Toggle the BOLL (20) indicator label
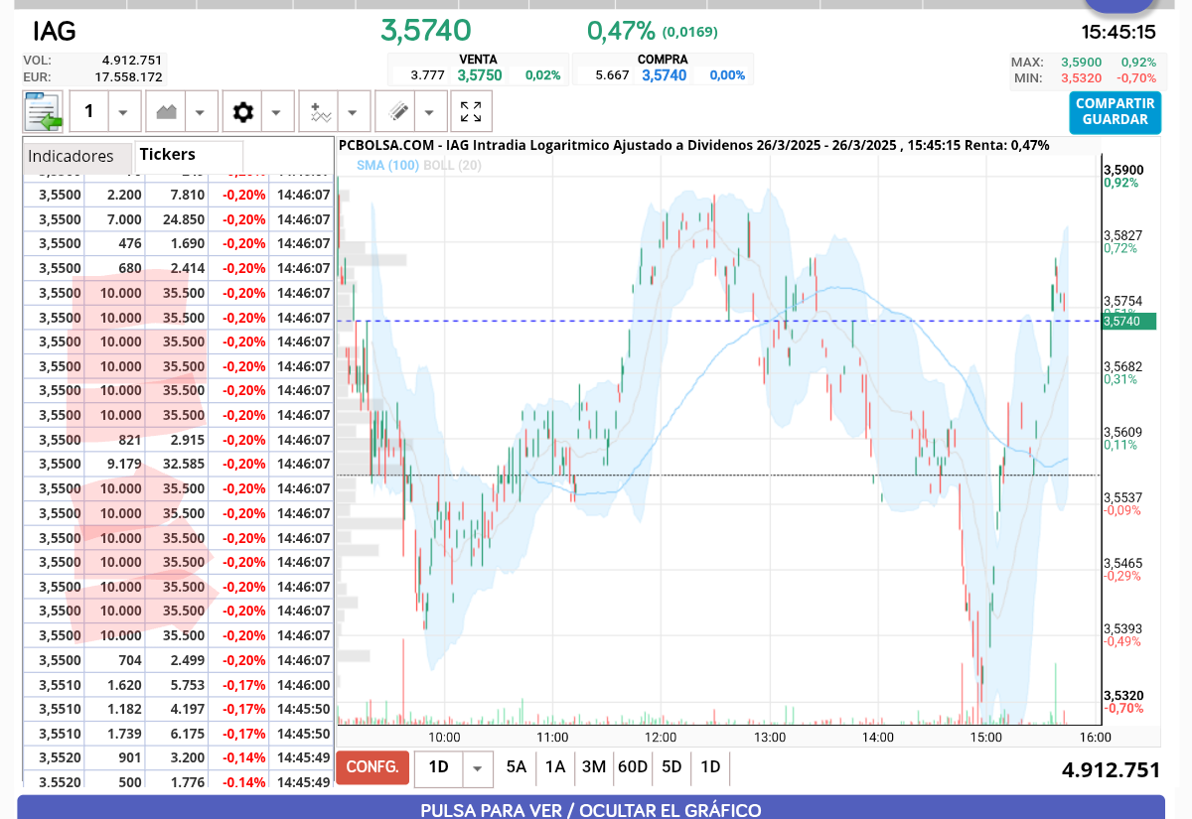This screenshot has width=1192, height=819. click(x=452, y=166)
